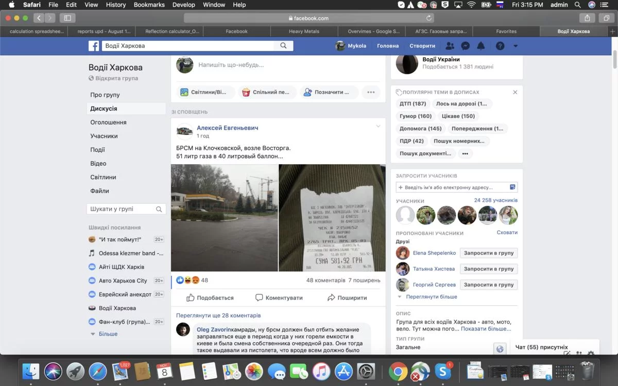Viewport: 618px width, 386px height.
Task: Select the Гумор (160) topic tag
Action: point(416,116)
